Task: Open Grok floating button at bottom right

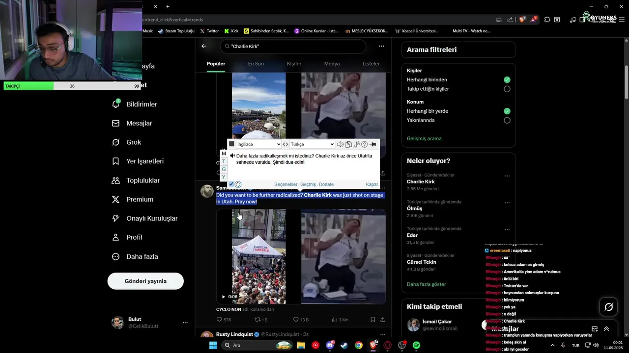Action: (x=609, y=307)
